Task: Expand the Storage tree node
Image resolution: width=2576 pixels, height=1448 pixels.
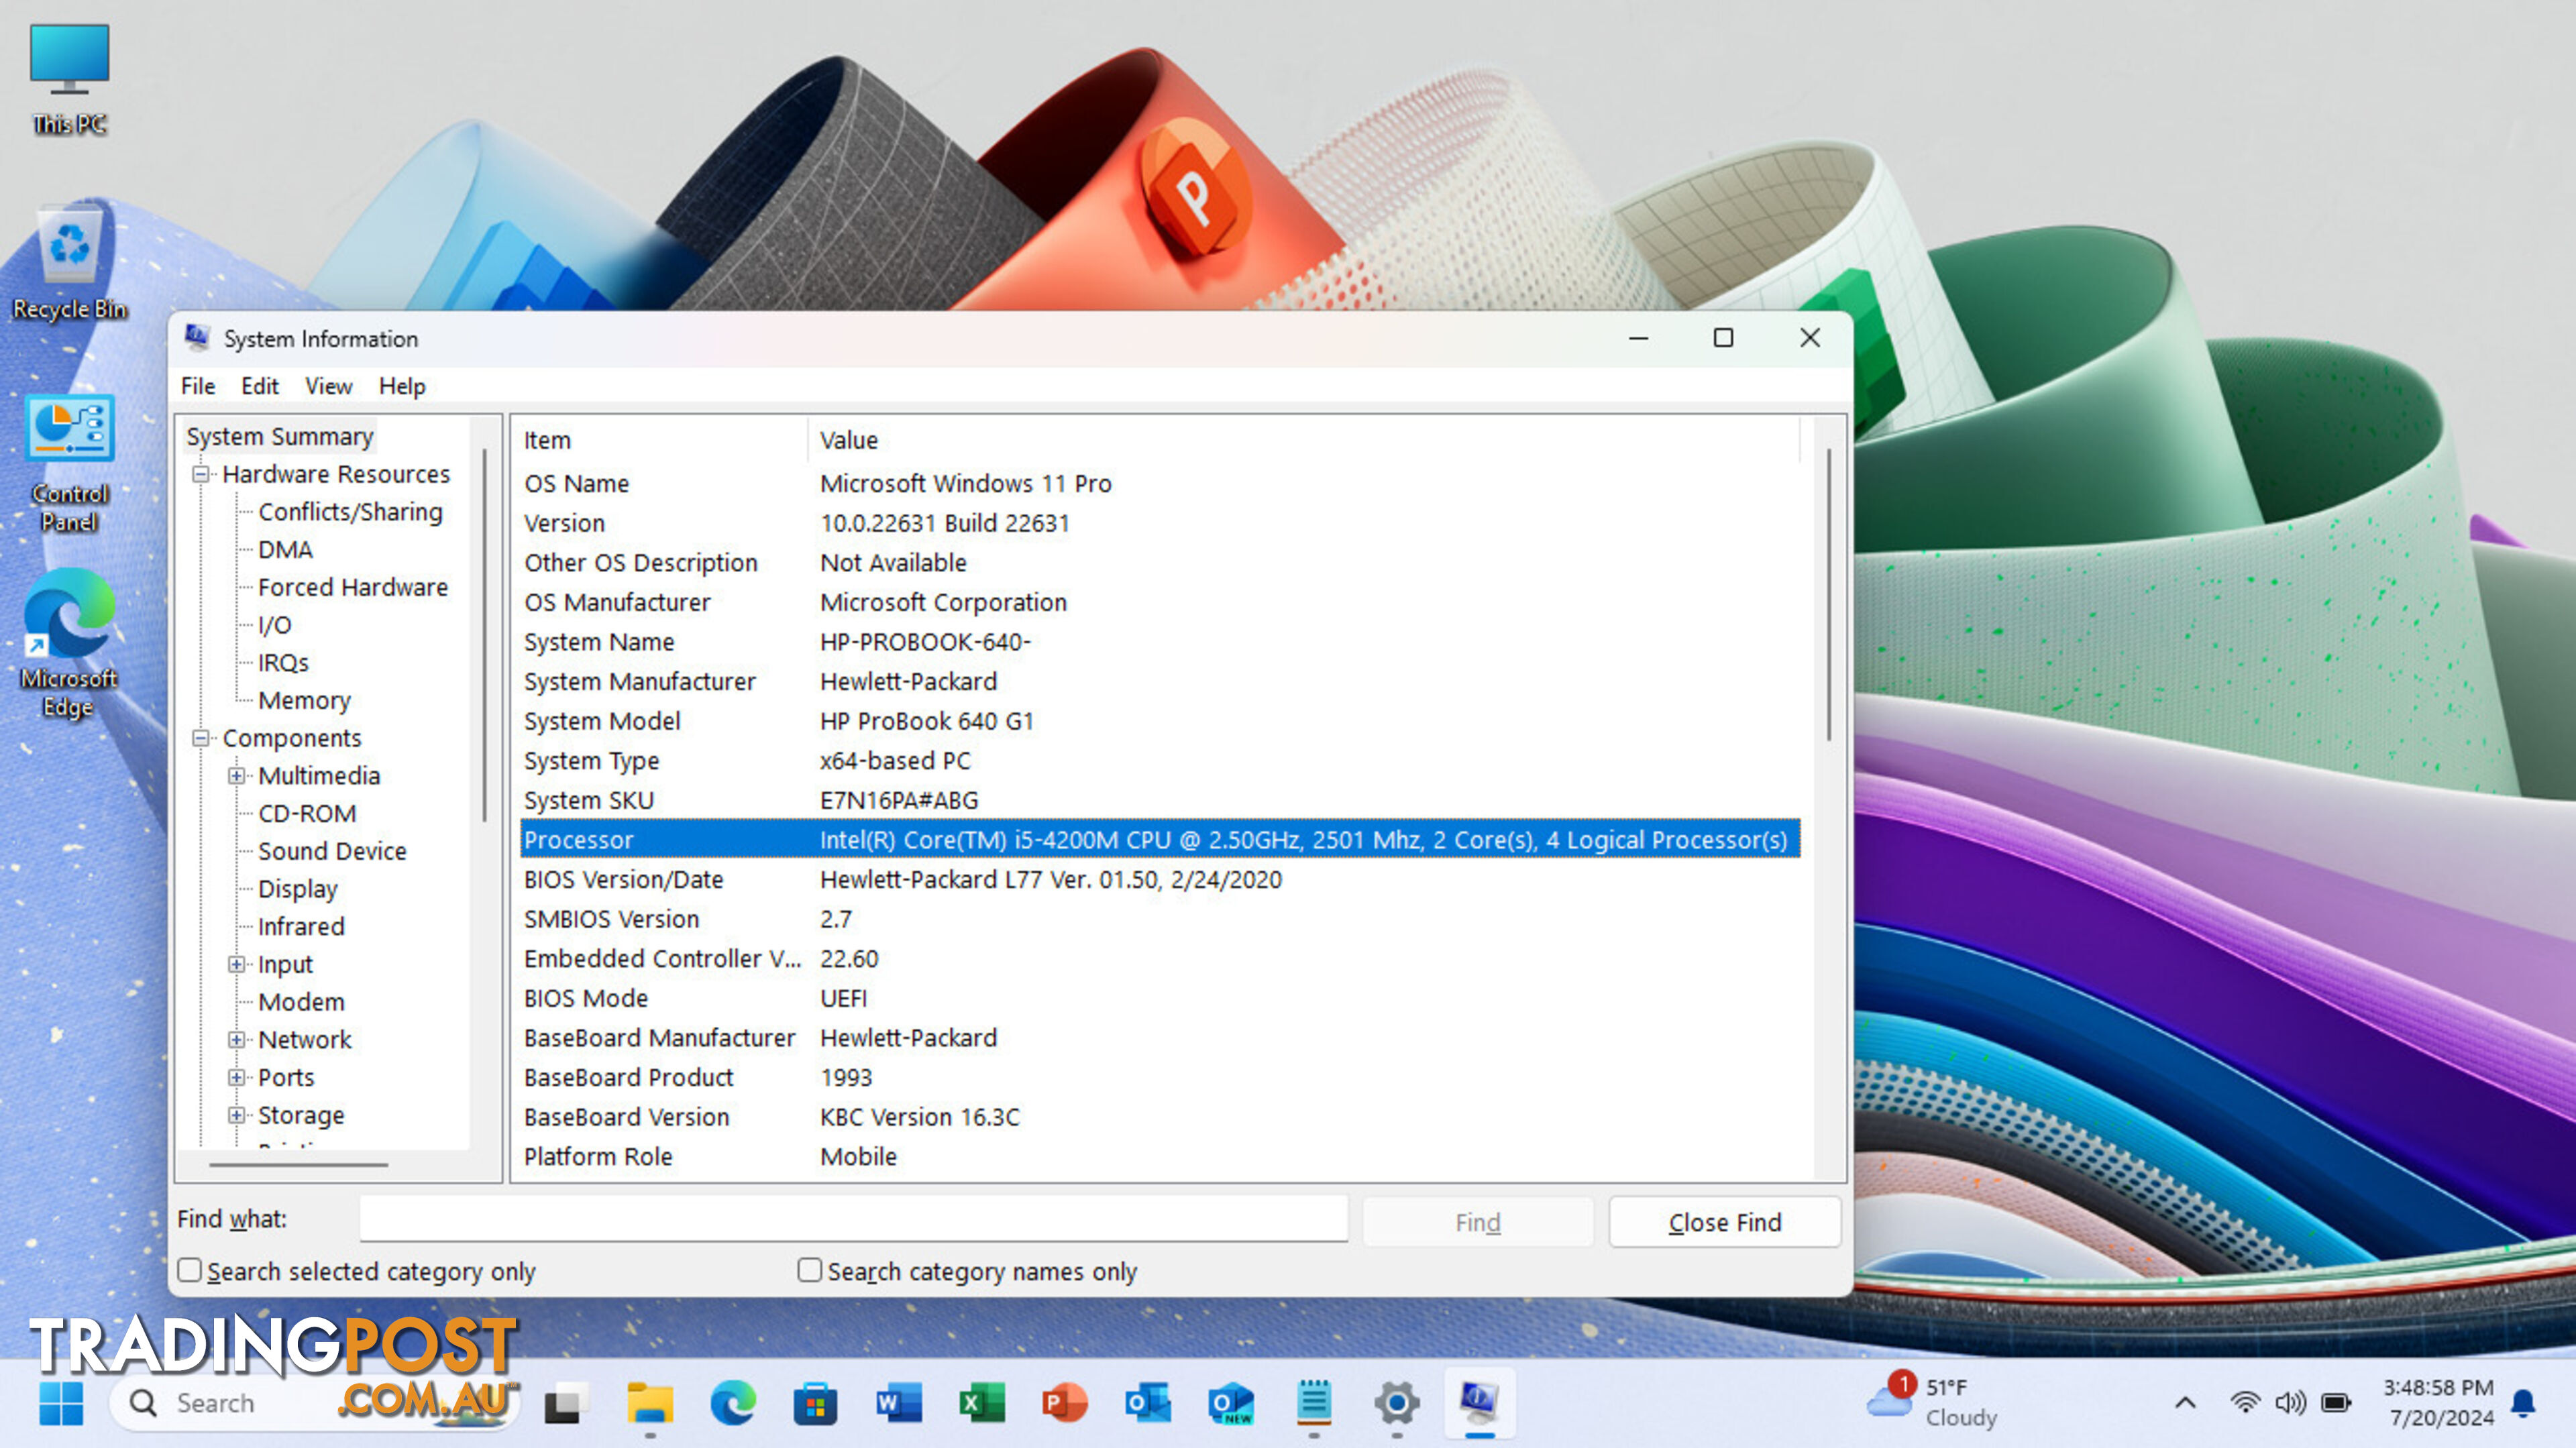Action: 237,1114
